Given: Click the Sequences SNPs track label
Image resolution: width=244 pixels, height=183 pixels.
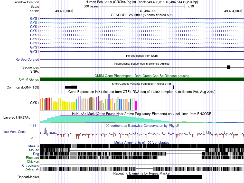Looking at the screenshot, I should [x=31, y=69].
